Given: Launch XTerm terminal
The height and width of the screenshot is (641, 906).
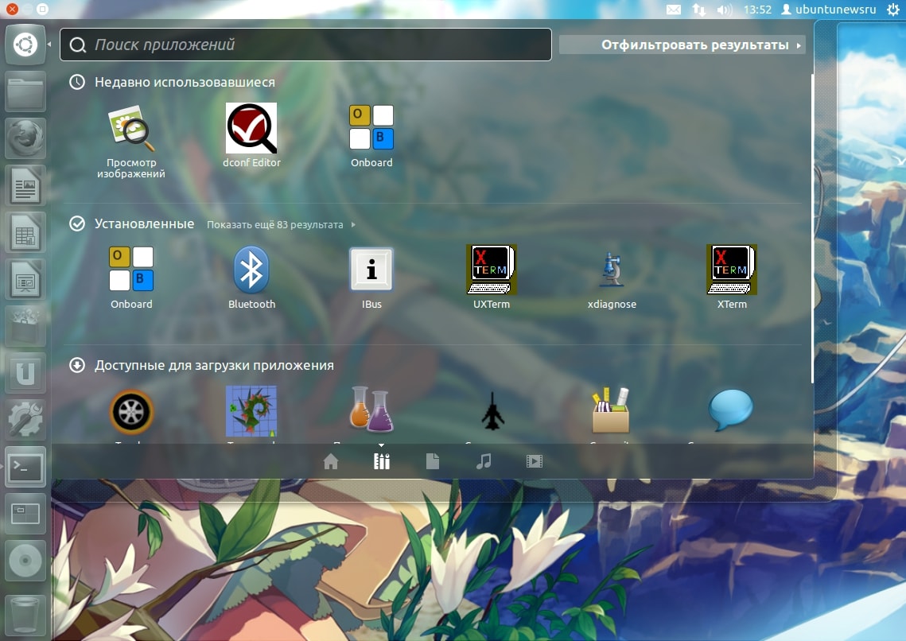Looking at the screenshot, I should click(732, 278).
